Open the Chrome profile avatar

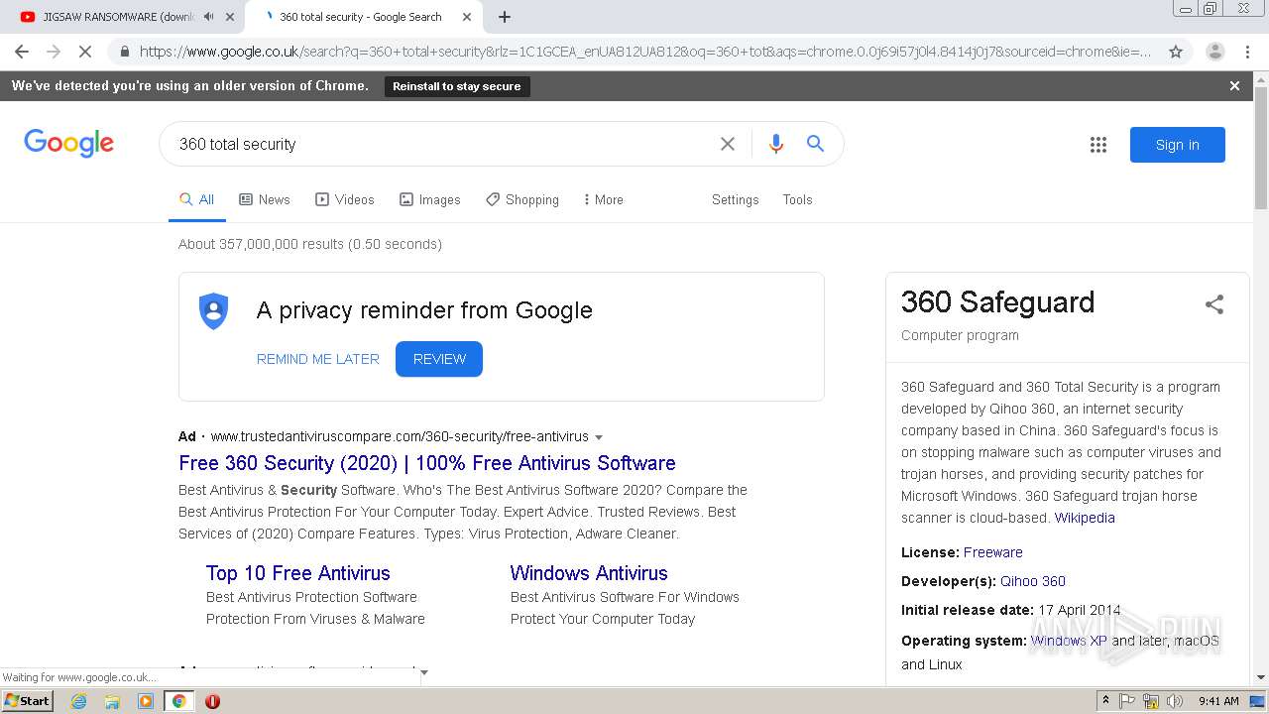[x=1214, y=52]
